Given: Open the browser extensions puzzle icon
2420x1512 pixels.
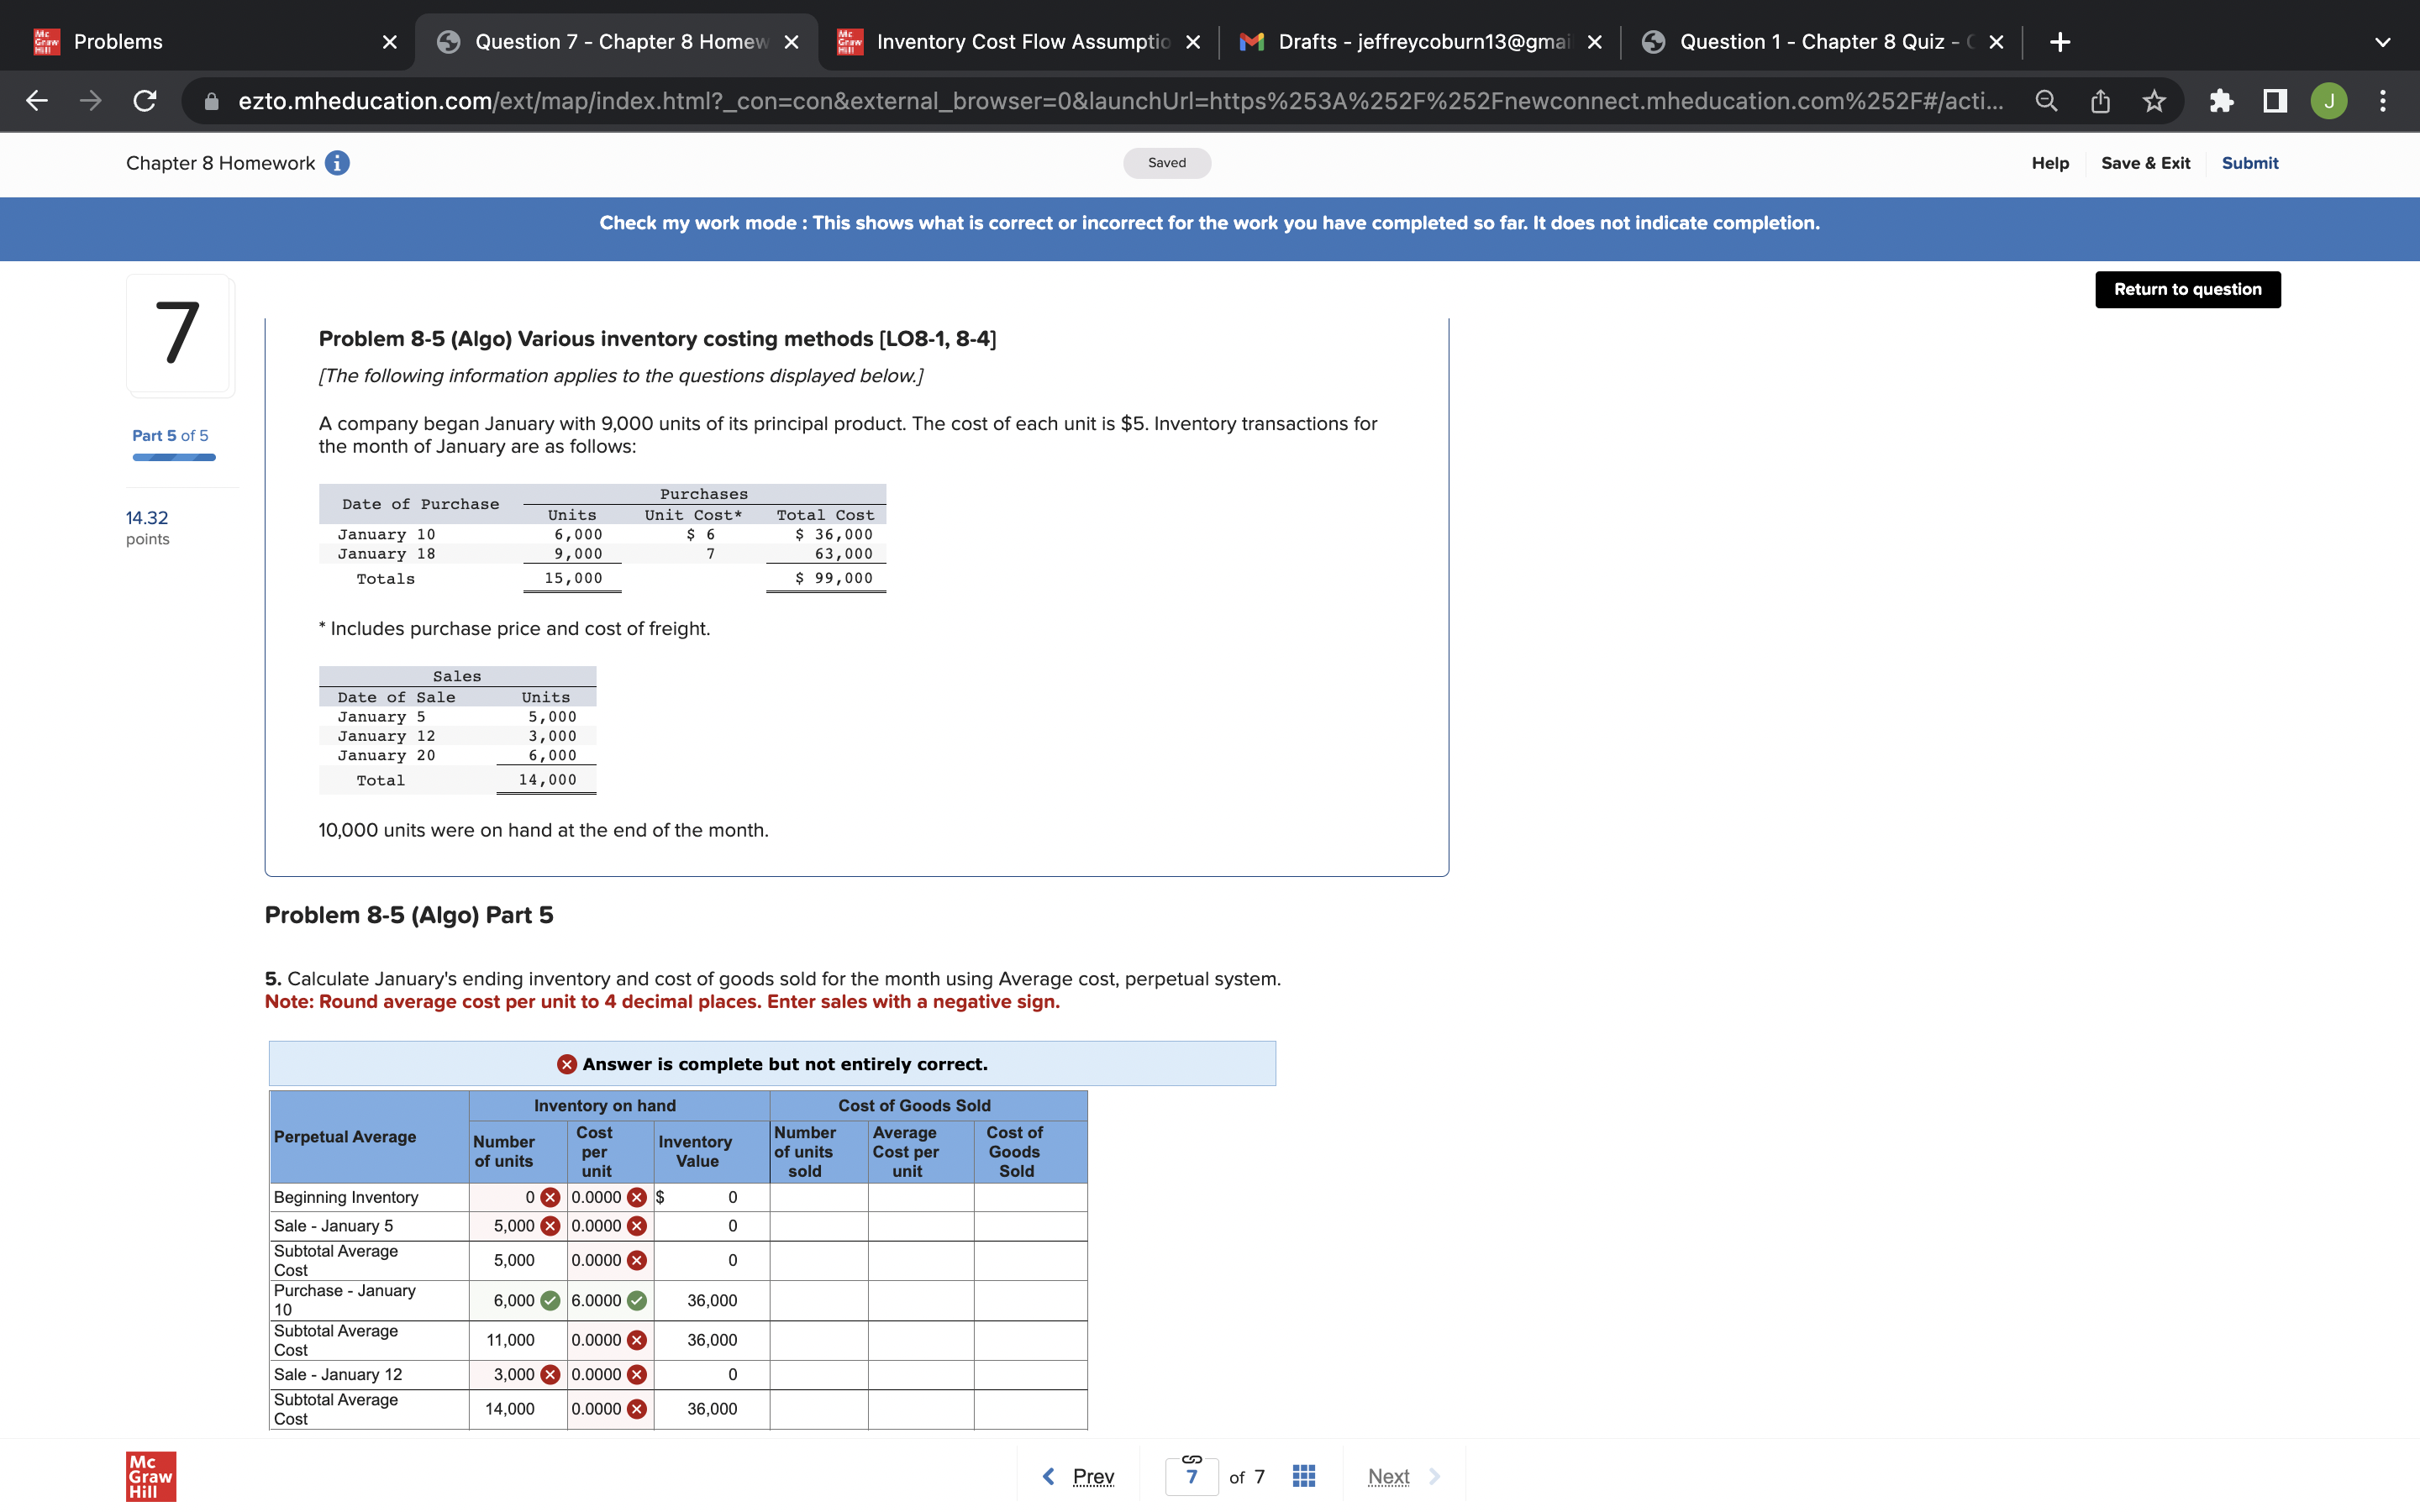Looking at the screenshot, I should (2221, 101).
